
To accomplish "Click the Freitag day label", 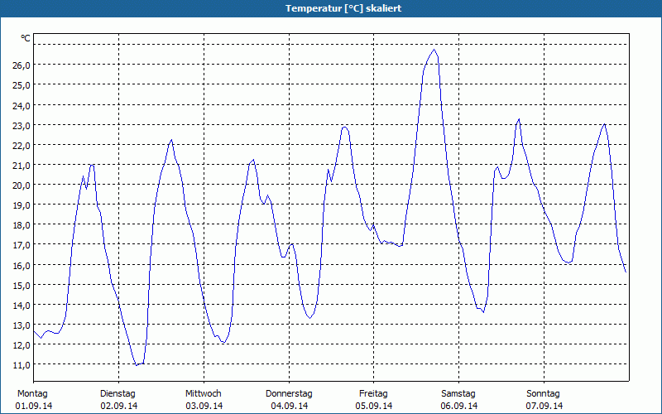I will click(x=373, y=393).
